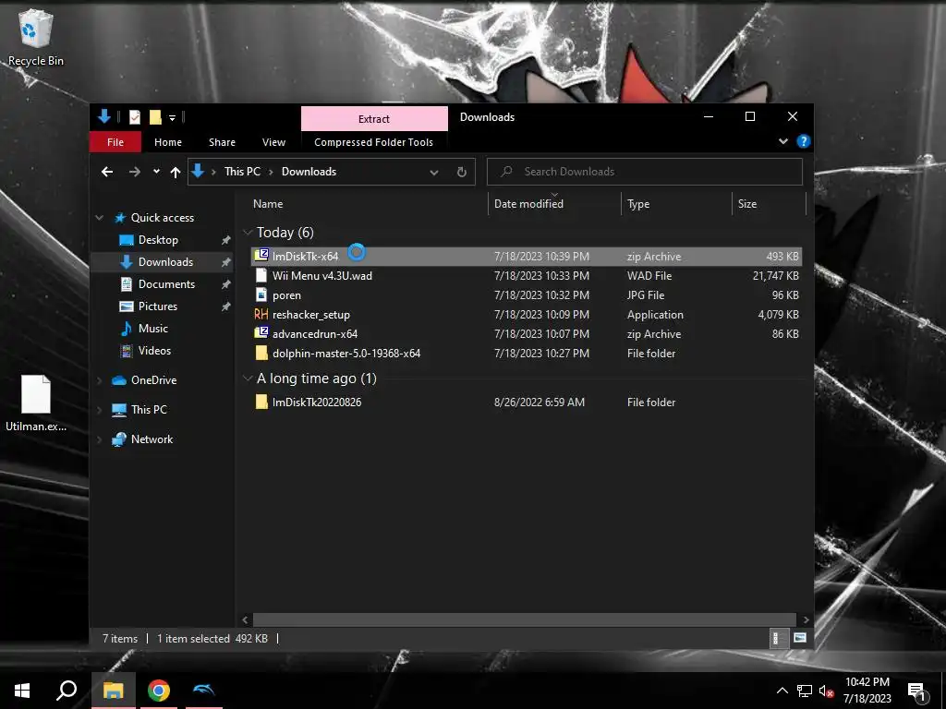The height and width of the screenshot is (709, 946).
Task: Select the reshacker_setup application icon
Action: click(261, 314)
